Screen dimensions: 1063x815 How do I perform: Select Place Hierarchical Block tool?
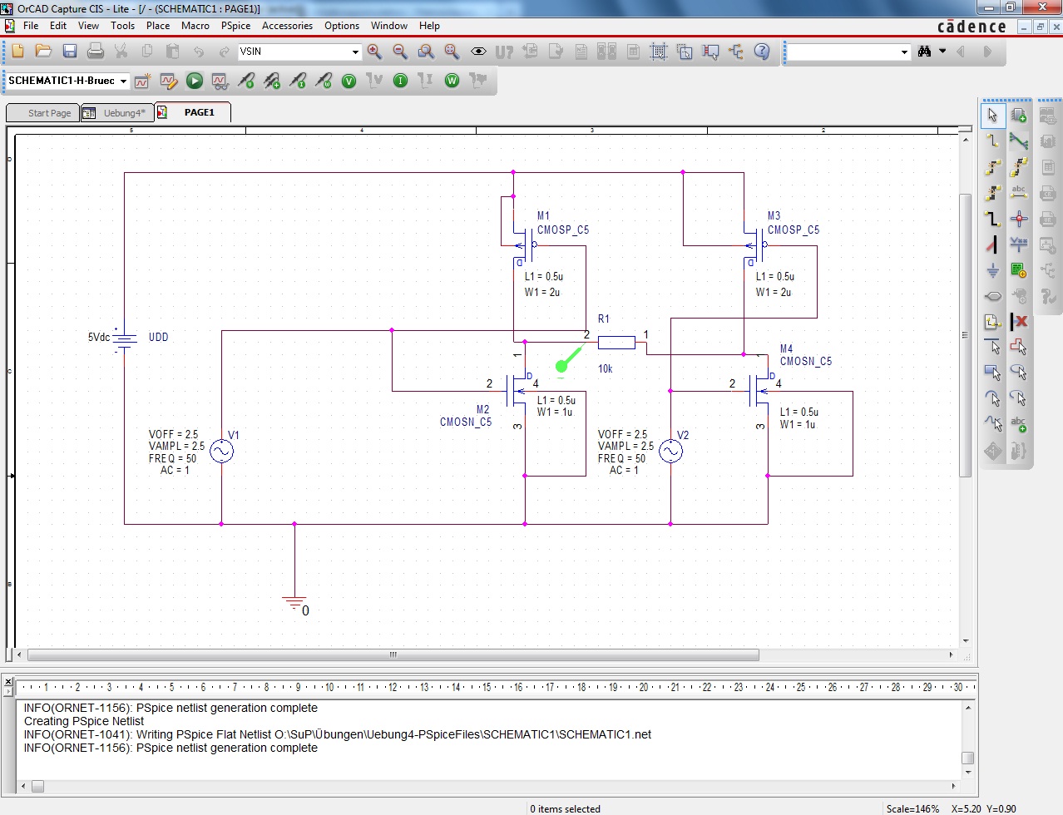[1019, 270]
